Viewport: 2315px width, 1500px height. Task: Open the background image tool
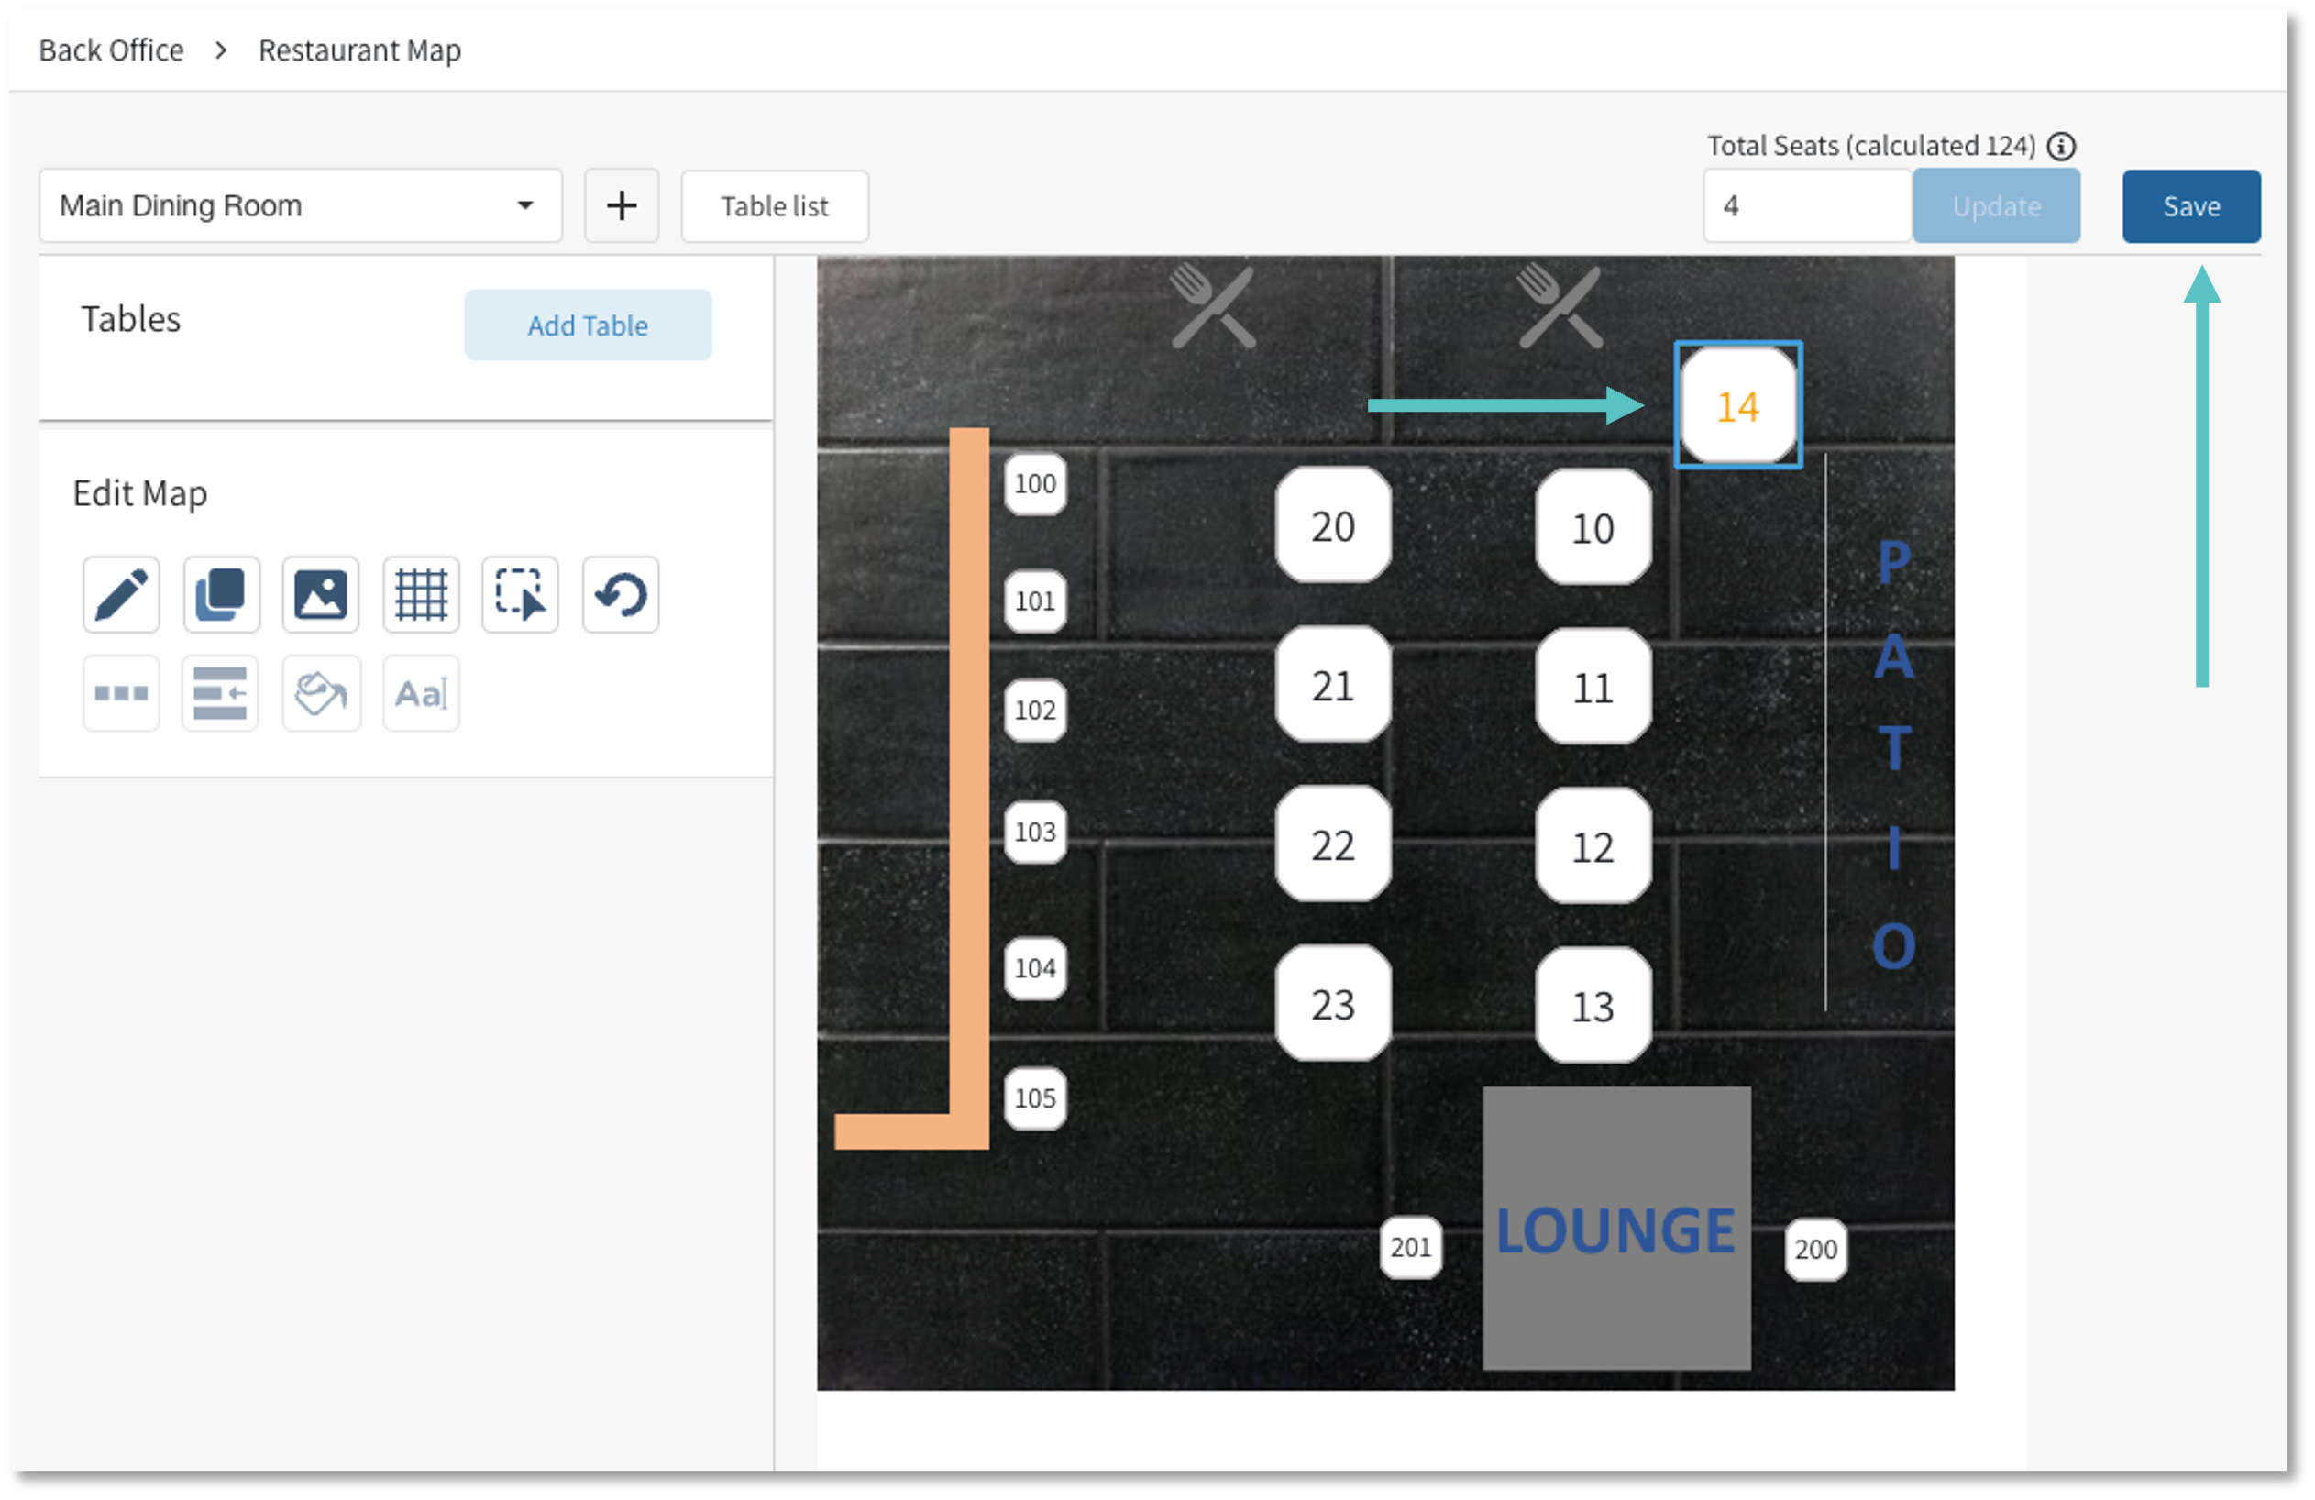click(x=321, y=594)
